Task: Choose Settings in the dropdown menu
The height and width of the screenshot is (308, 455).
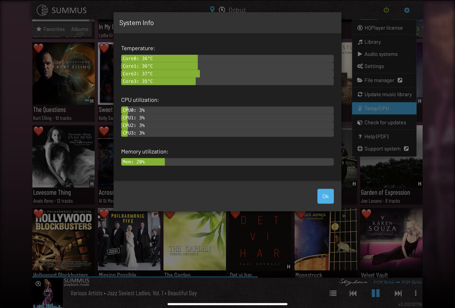Action: pos(384,66)
